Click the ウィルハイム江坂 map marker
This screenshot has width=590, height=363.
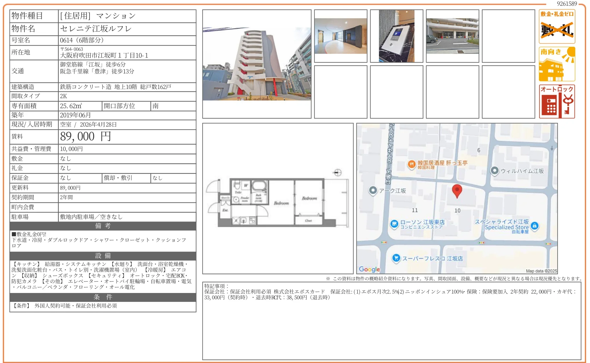point(494,170)
